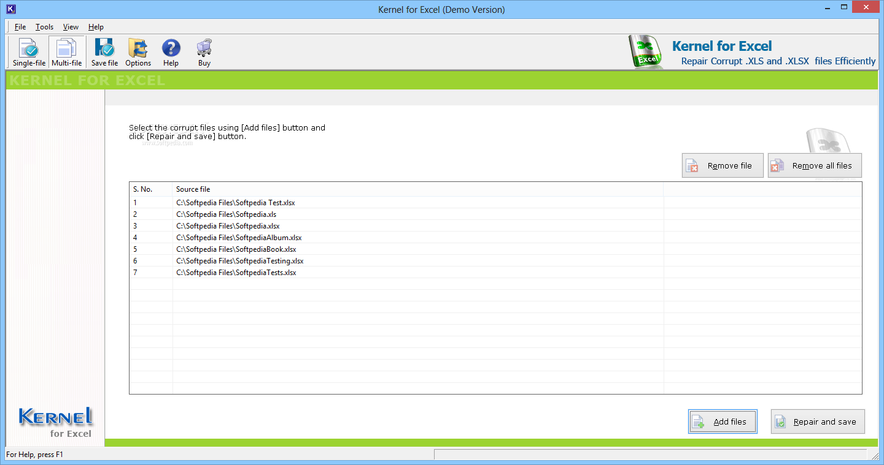This screenshot has width=884, height=465.
Task: Start Repair and save
Action: click(818, 422)
